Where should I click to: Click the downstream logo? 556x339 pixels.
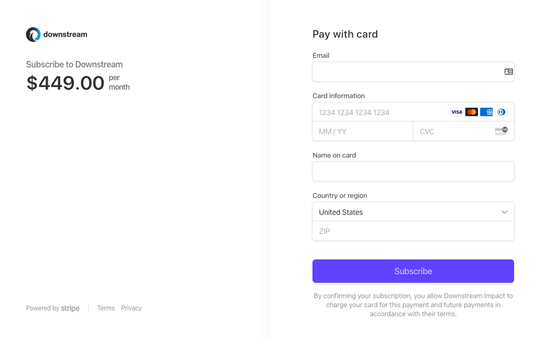56,34
